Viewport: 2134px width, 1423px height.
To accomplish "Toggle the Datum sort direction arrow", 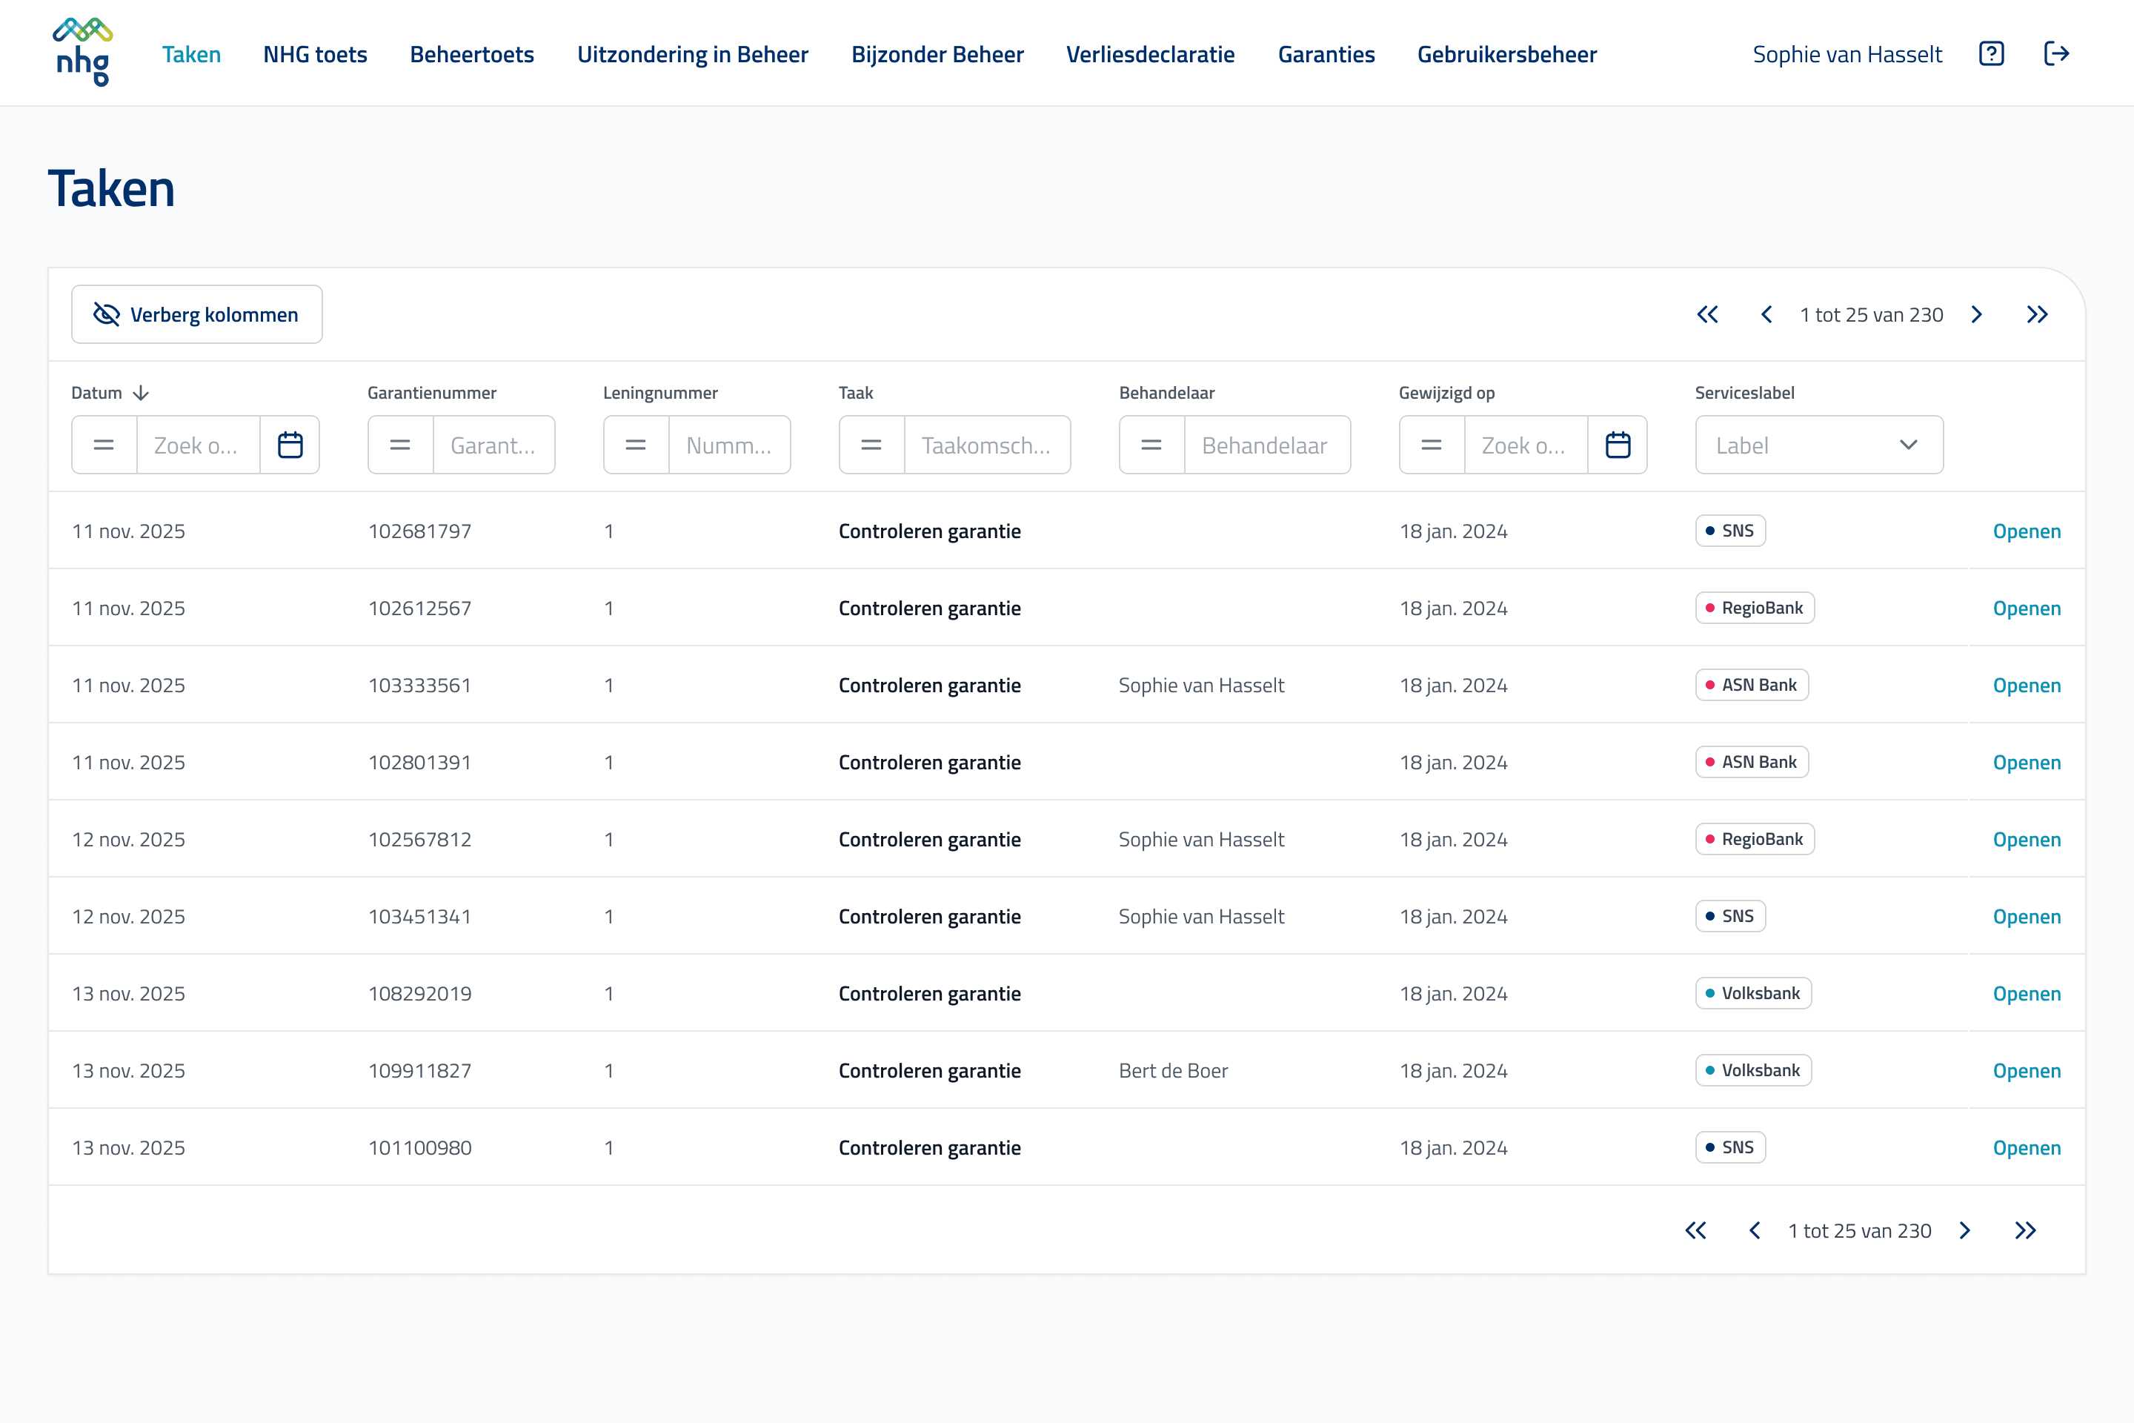I will (142, 392).
